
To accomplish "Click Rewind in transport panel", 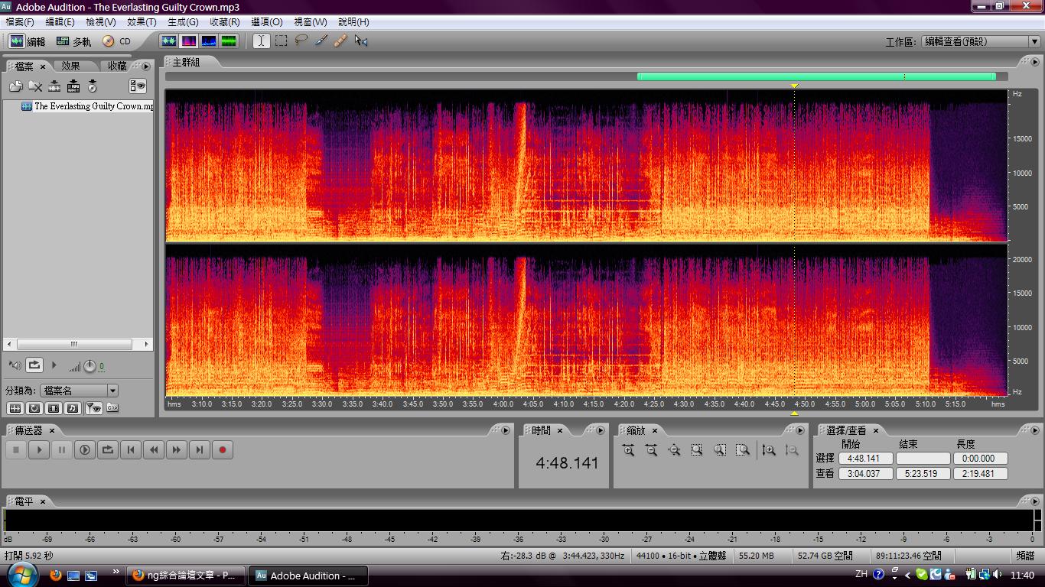I will click(154, 450).
